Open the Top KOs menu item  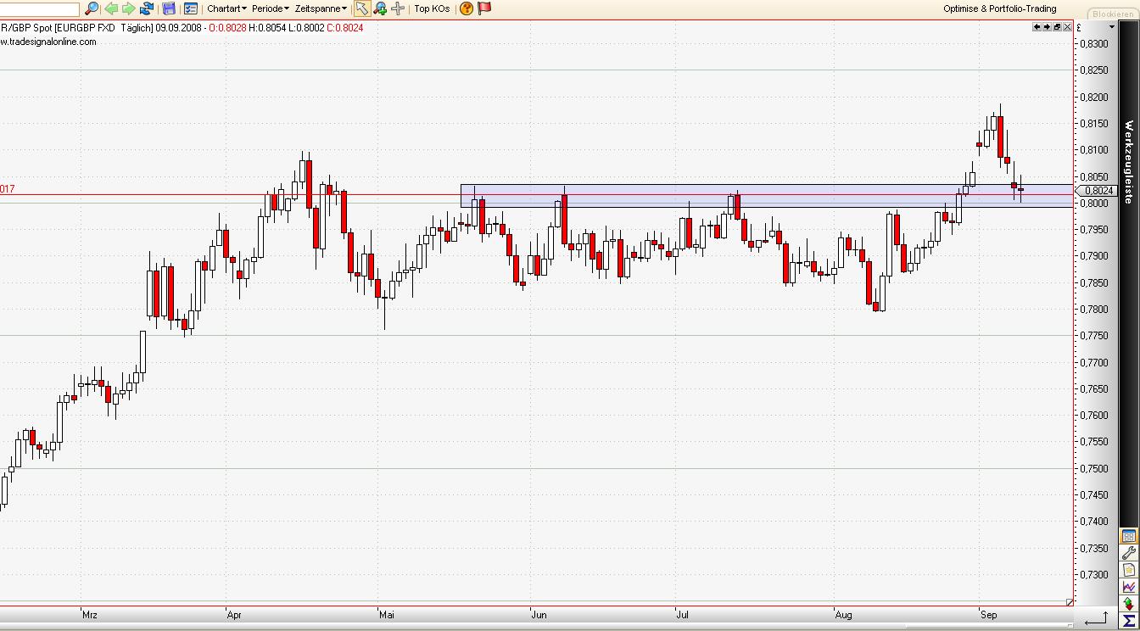(x=432, y=8)
